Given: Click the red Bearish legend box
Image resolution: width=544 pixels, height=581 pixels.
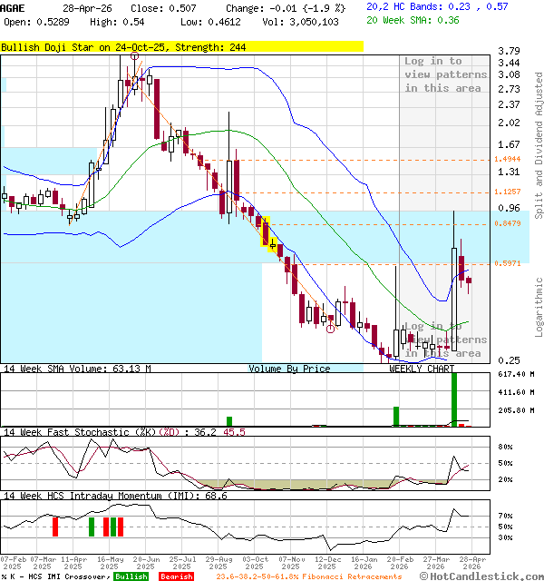Looking at the screenshot, I should pos(176,576).
